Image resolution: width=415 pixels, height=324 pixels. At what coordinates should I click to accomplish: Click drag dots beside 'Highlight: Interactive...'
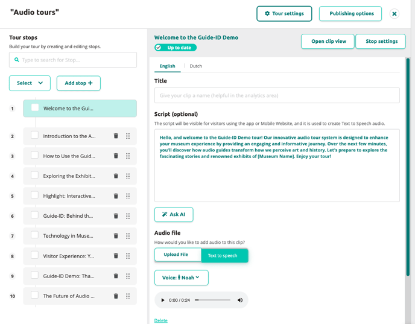point(128,196)
